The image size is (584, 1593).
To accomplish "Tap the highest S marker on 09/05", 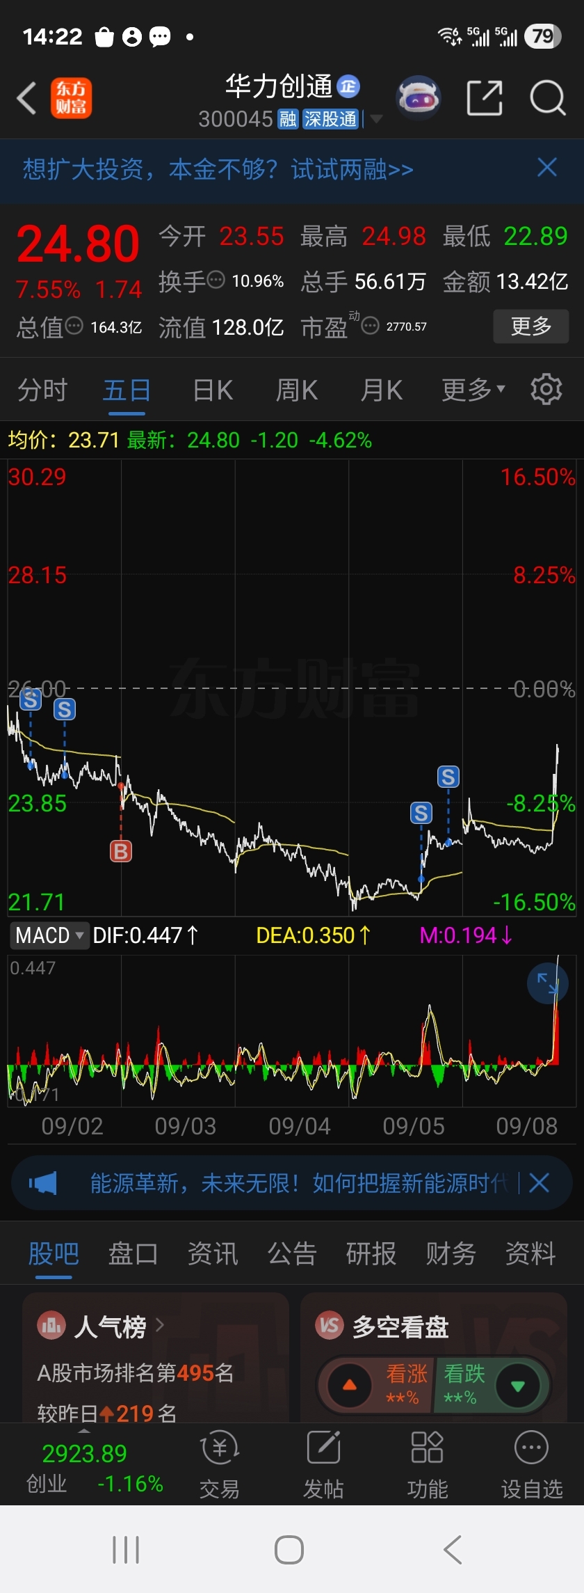I will pyautogui.click(x=448, y=777).
